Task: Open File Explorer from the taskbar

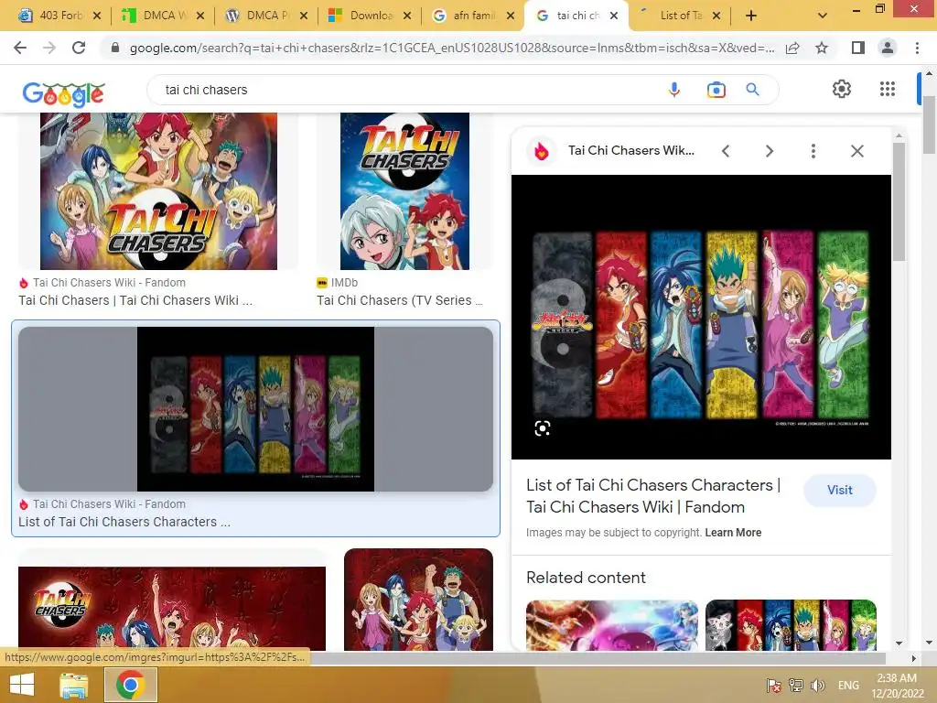Action: [73, 685]
